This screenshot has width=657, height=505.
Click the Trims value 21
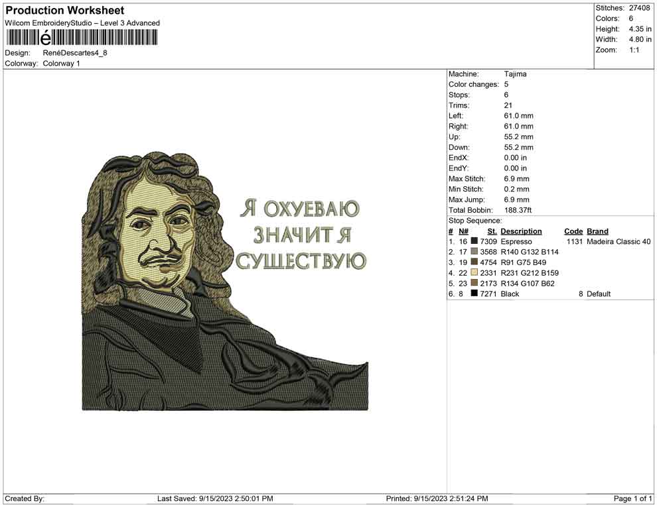[508, 105]
